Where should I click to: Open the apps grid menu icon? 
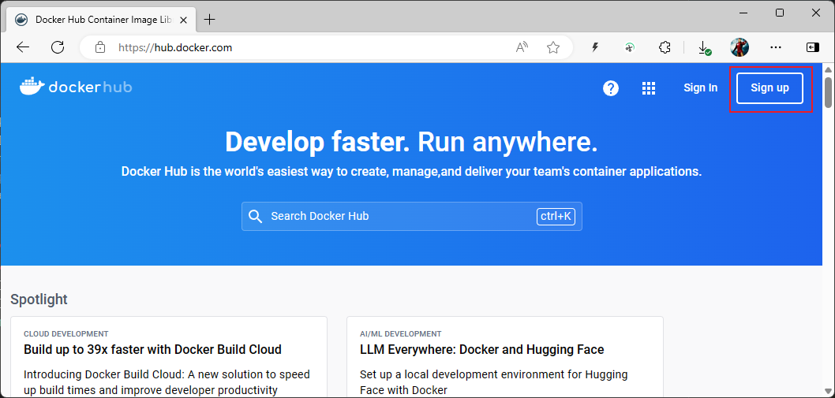(649, 88)
